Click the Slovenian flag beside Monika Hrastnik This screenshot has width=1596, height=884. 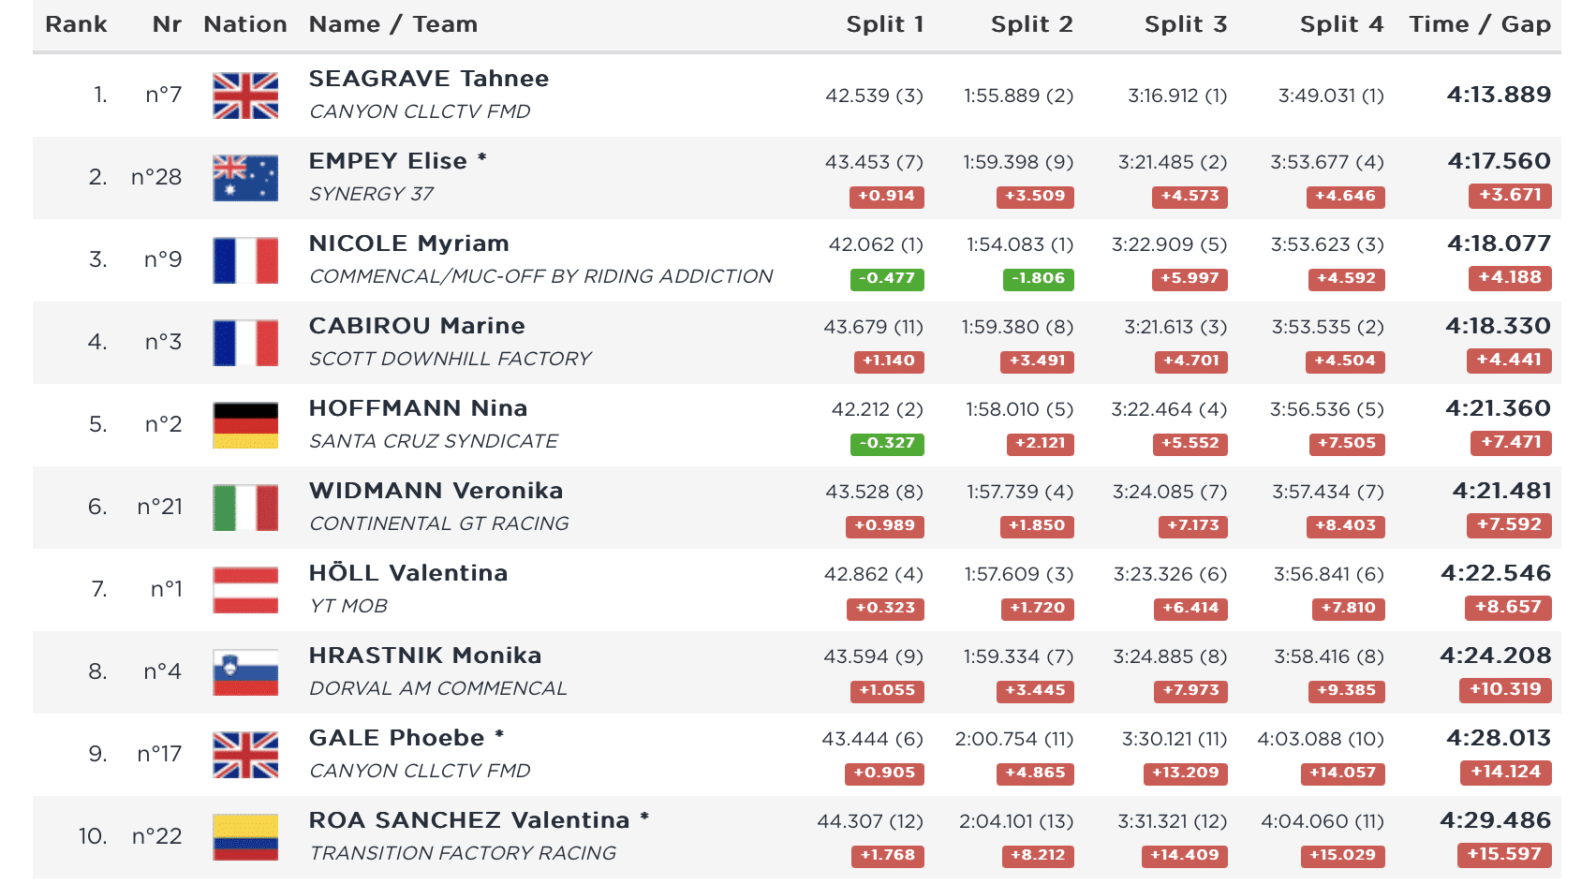(245, 672)
